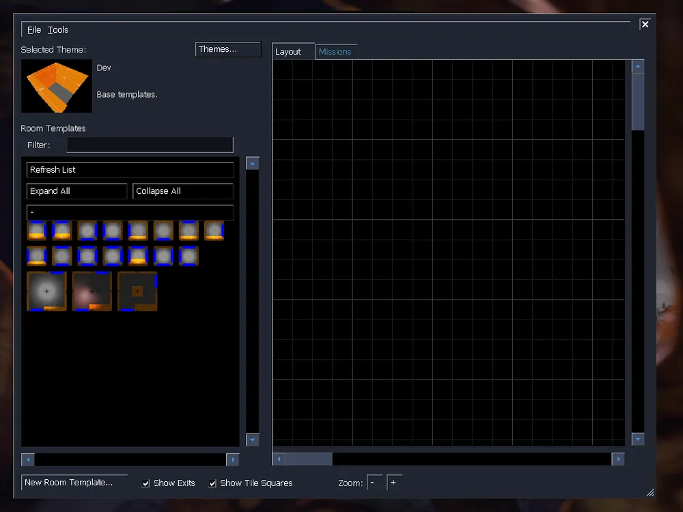
Task: Zoom out the layout with the minus button
Action: point(374,483)
